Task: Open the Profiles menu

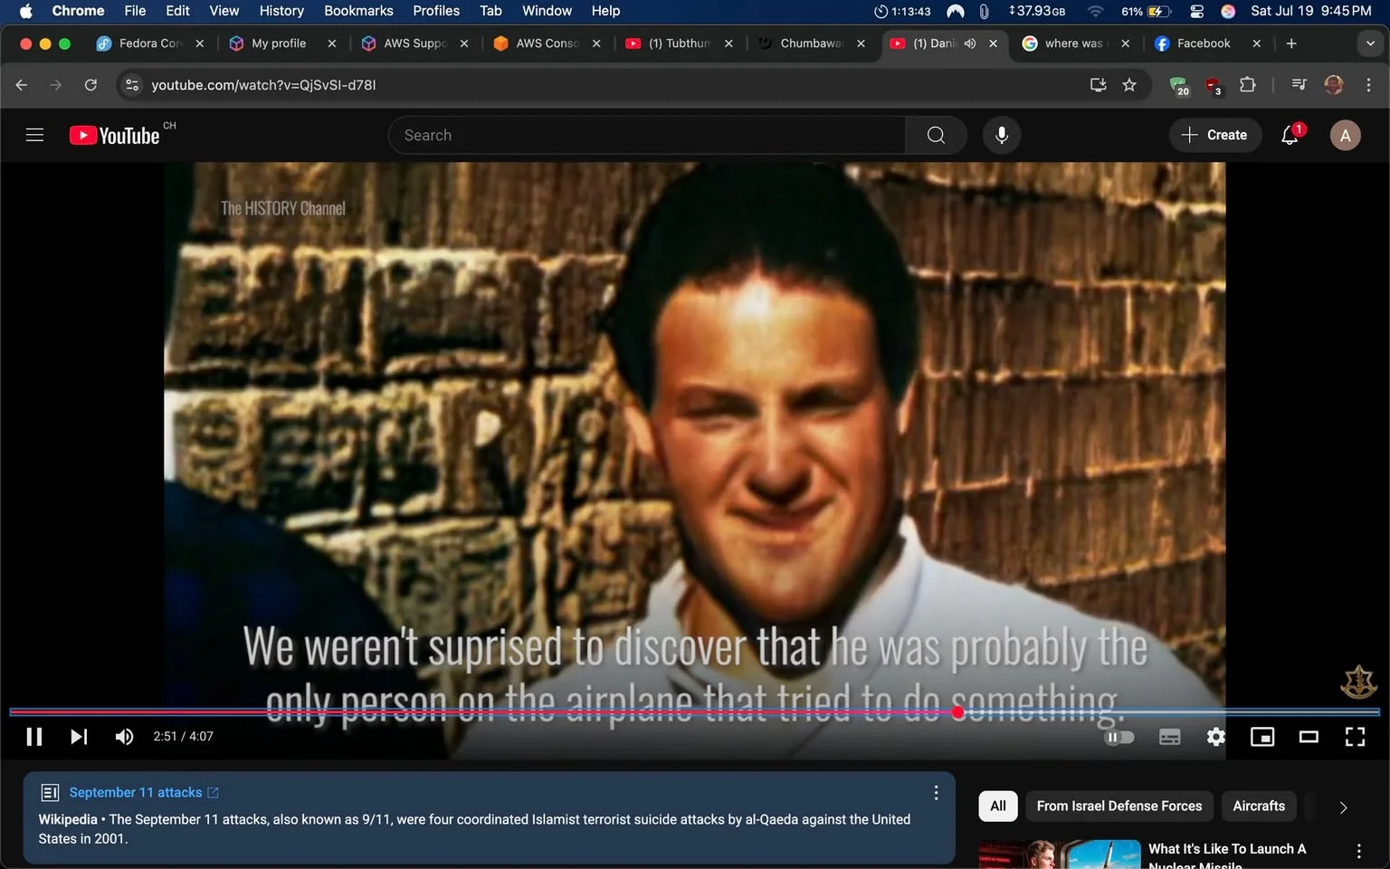Action: 436,11
